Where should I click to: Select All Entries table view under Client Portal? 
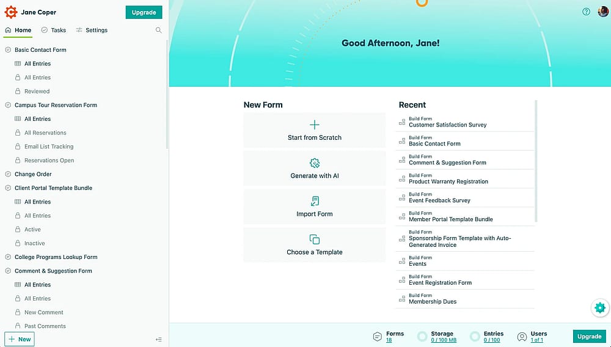pyautogui.click(x=37, y=202)
